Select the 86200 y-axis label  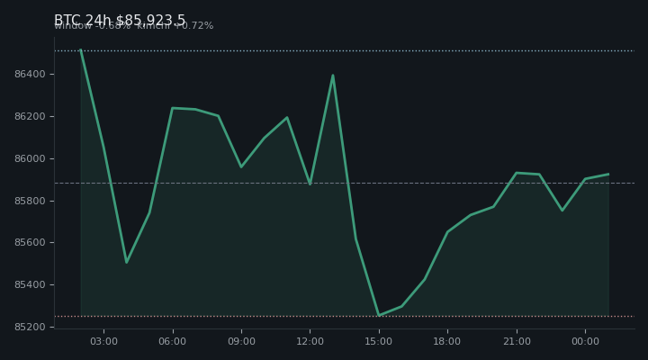click(x=30, y=117)
